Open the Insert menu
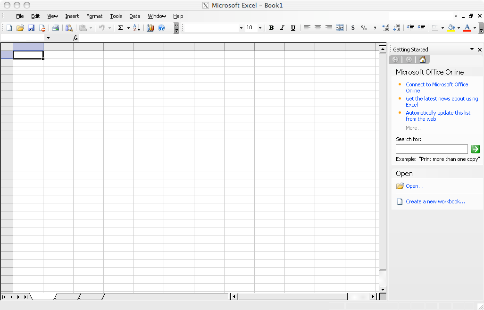The height and width of the screenshot is (310, 484). coord(72,16)
